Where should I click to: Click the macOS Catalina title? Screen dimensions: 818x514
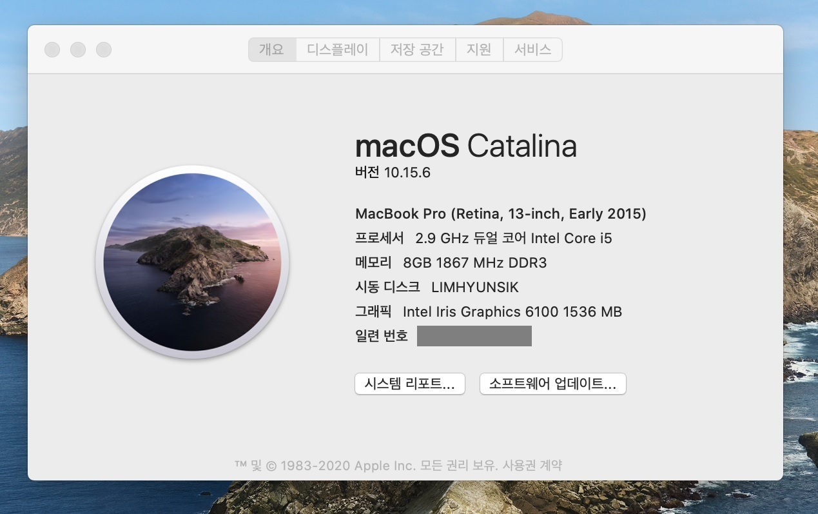[466, 146]
